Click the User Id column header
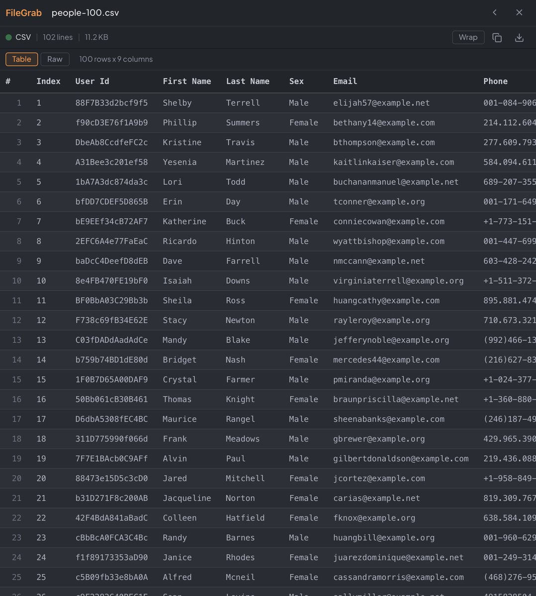 (92, 81)
